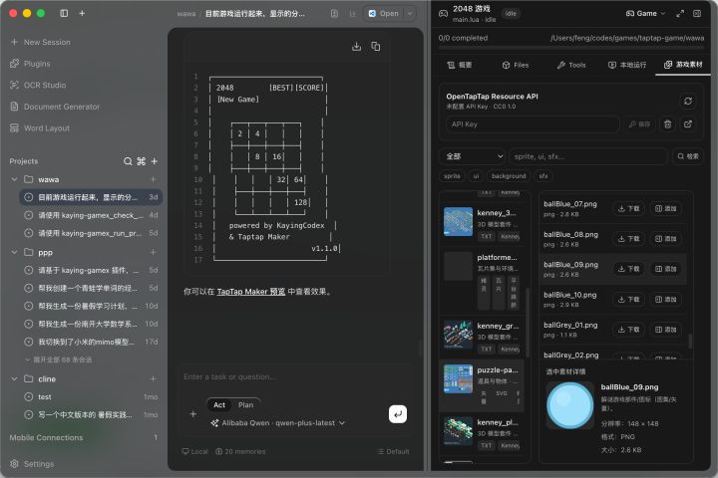This screenshot has height=478, width=718.
Task: Switch to the Files tab
Action: [516, 65]
